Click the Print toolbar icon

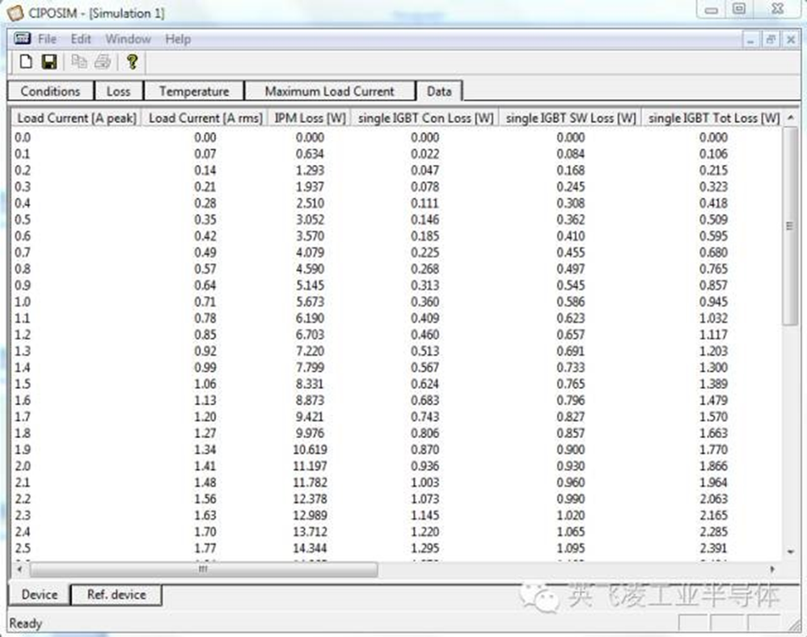point(102,62)
